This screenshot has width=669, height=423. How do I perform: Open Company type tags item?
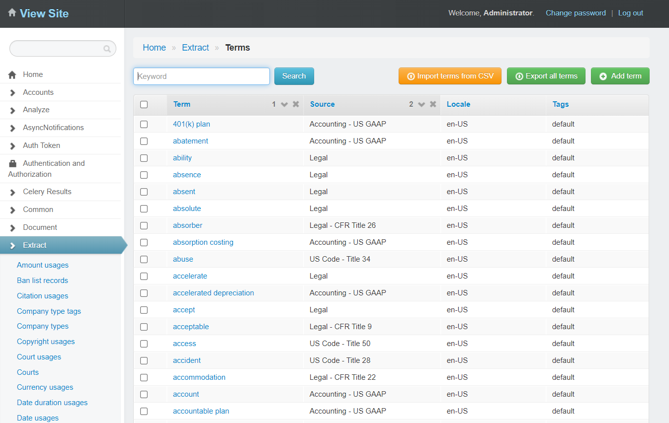pos(49,311)
